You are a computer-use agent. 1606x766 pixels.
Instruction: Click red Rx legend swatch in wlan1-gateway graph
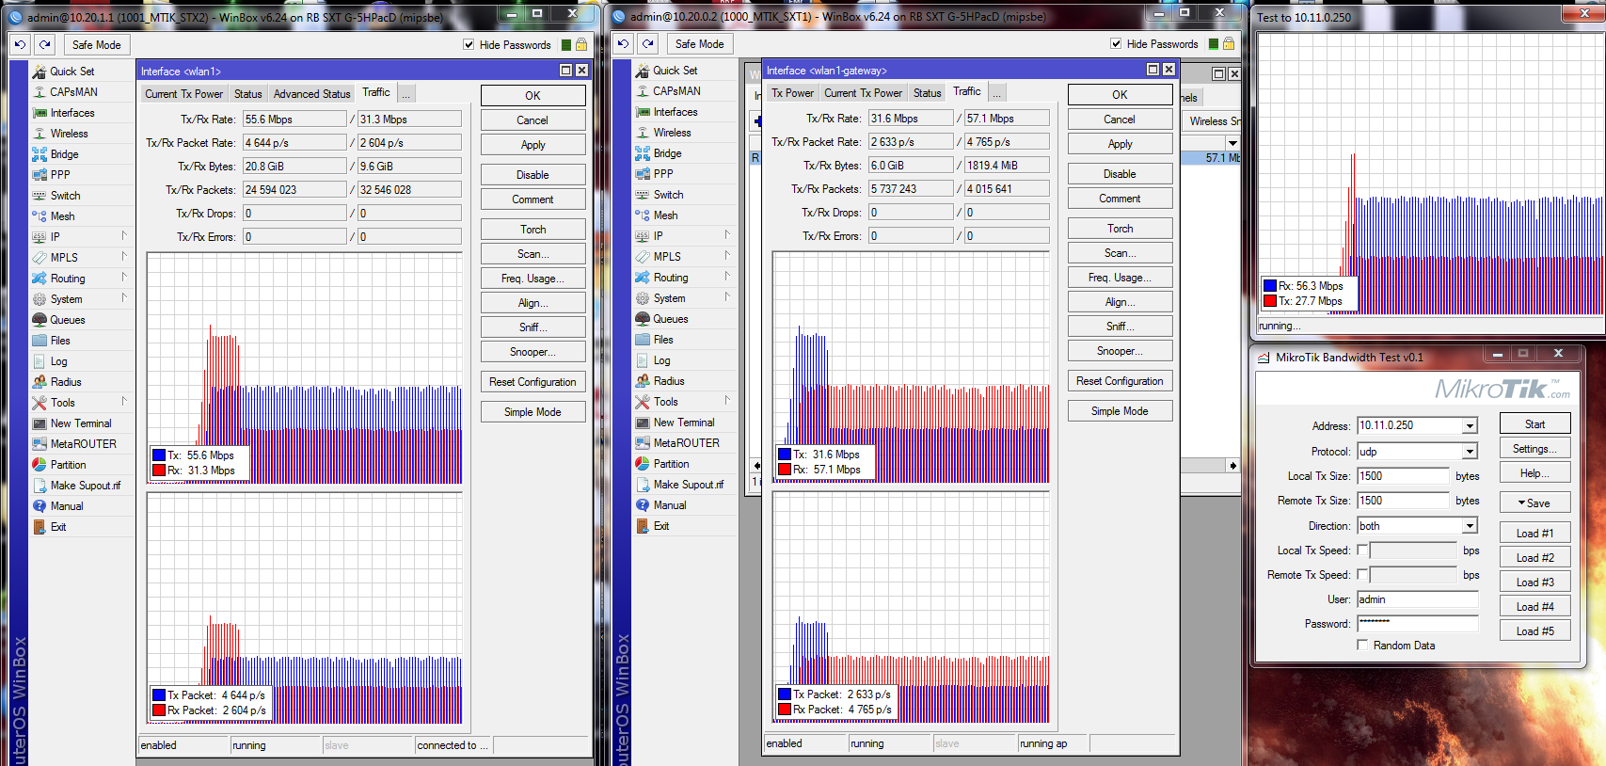click(x=785, y=470)
